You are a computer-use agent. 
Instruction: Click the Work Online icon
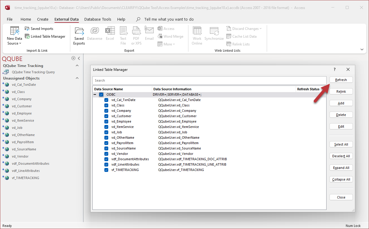pos(197,30)
